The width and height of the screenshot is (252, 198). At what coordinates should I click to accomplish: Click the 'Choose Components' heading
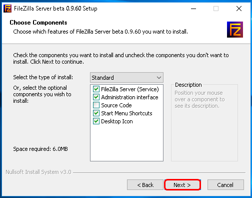pyautogui.click(x=38, y=23)
